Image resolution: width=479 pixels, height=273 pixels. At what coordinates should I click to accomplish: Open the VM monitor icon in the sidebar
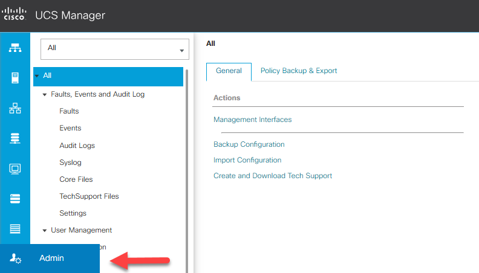(15, 169)
